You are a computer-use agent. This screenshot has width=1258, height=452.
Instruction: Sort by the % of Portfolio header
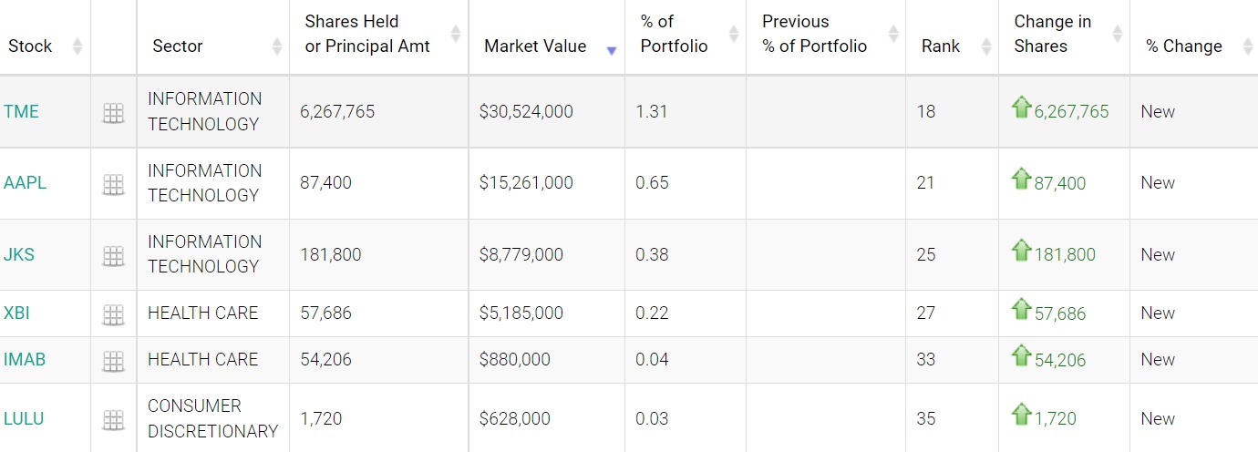[x=674, y=34]
